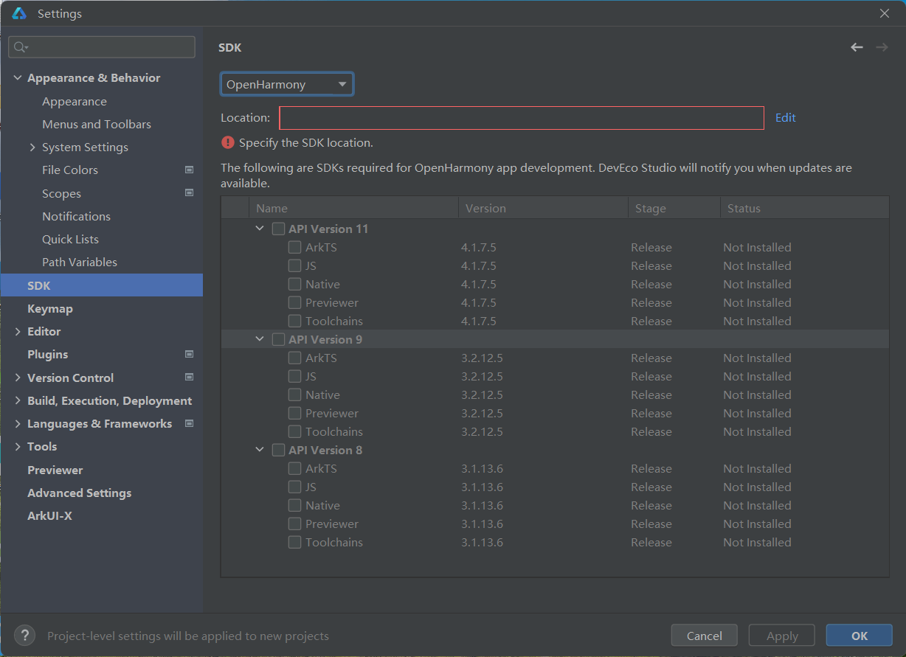This screenshot has width=906, height=657.
Task: Click the search magnifier icon
Action: [x=21, y=47]
